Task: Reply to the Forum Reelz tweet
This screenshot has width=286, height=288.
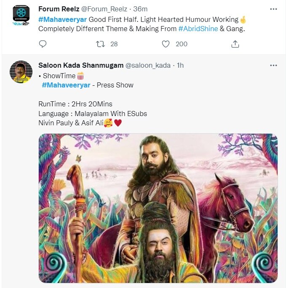Action: coord(43,44)
